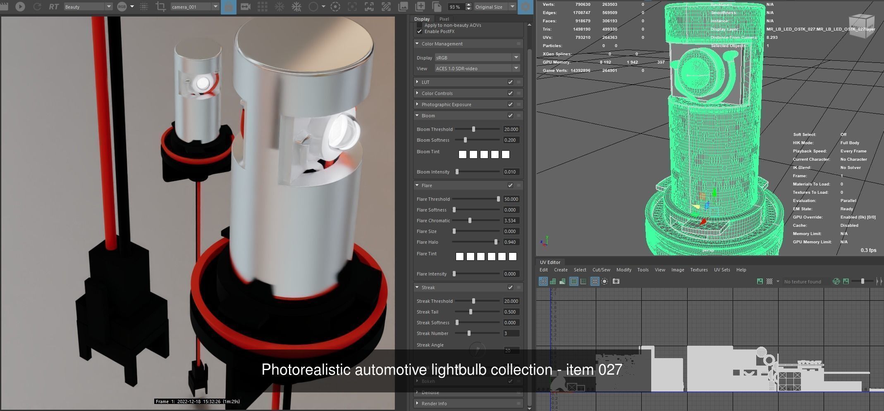
Task: Open the Modify menu in UV Editor
Action: (624, 270)
